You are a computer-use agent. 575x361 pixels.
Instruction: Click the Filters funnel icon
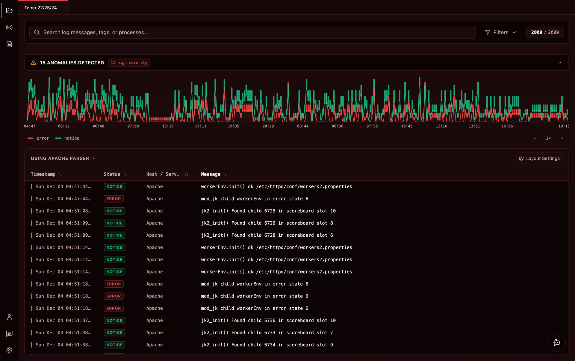(x=488, y=32)
